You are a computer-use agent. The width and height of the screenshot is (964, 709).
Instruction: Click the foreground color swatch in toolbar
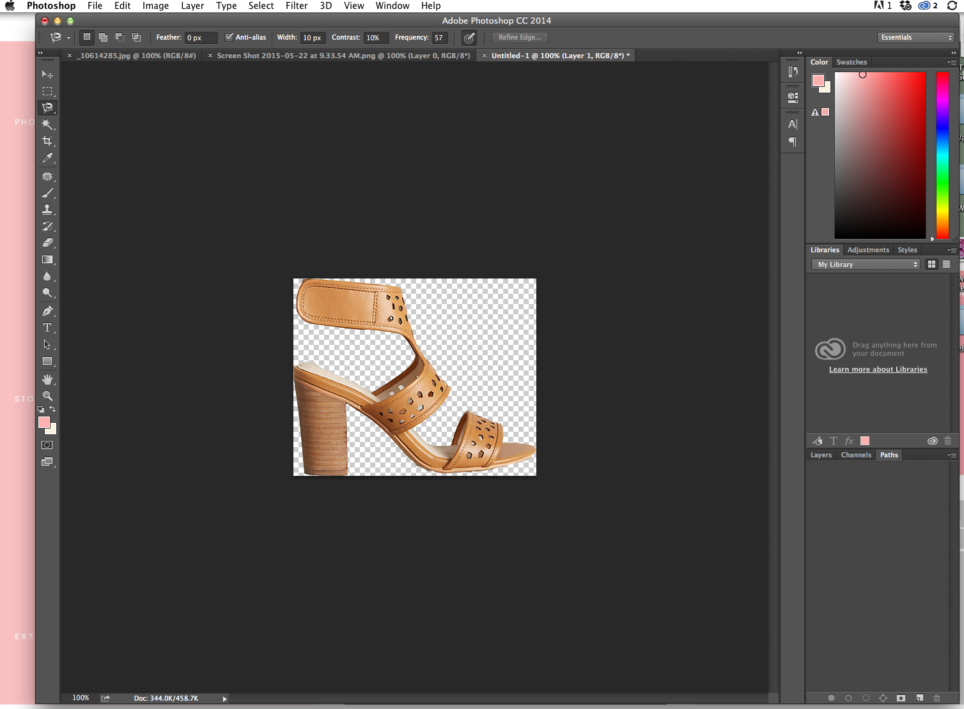click(44, 422)
